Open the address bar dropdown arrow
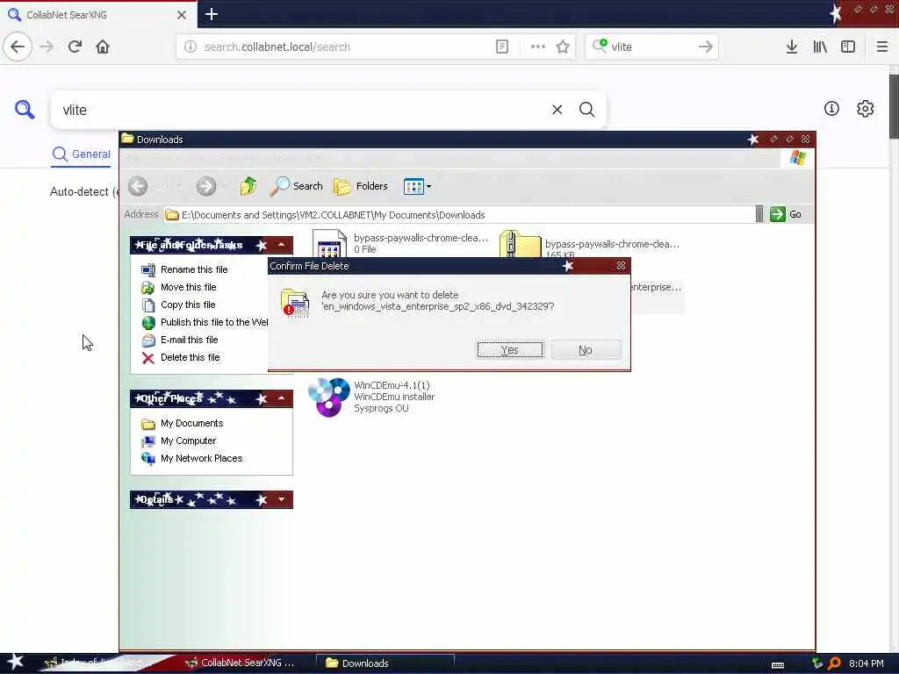This screenshot has width=899, height=674. click(x=759, y=214)
